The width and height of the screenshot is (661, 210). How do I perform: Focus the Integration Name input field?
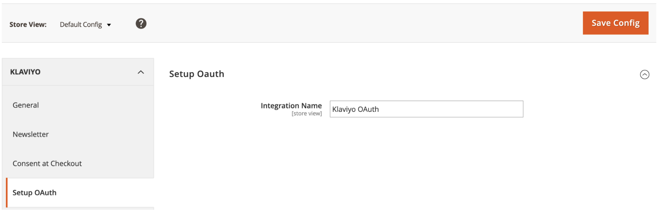426,109
